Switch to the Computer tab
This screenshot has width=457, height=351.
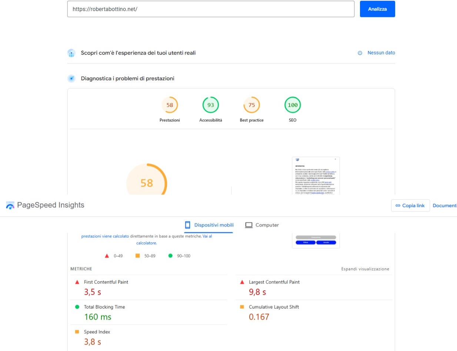[x=262, y=225]
